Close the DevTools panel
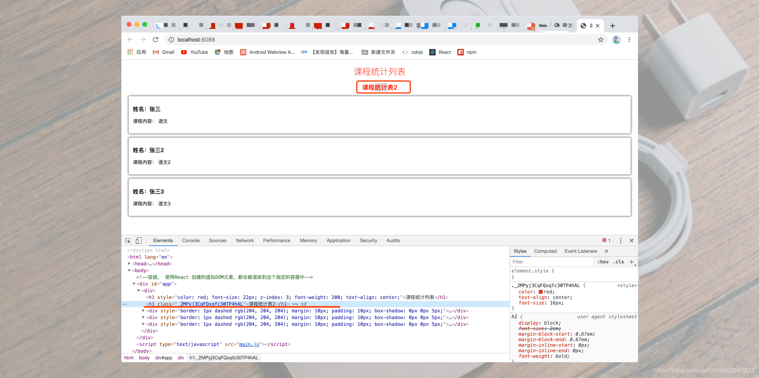 632,241
